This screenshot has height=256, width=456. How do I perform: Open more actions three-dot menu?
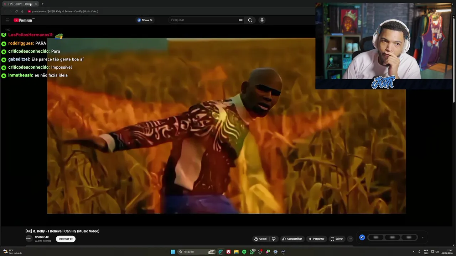(x=350, y=239)
